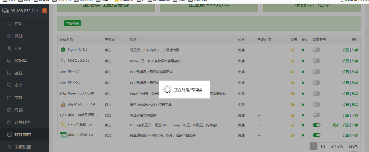The height and width of the screenshot is (152, 369).
Task: Enable homepage display for 宝塔一键部署源码
Action: click(316, 115)
